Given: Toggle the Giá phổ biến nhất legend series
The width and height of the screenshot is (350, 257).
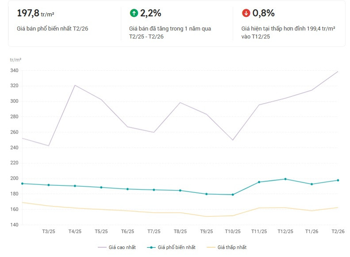Looking at the screenshot, I should coord(171,247).
